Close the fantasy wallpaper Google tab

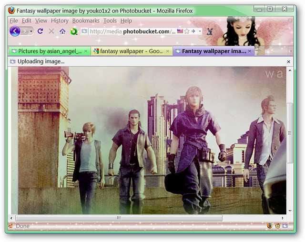coord(168,51)
